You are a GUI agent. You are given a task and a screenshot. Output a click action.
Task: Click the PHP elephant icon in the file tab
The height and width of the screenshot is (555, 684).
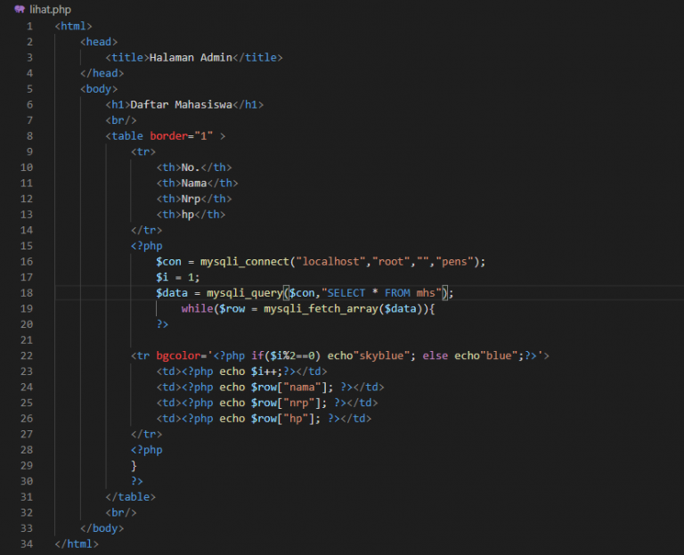tap(19, 9)
